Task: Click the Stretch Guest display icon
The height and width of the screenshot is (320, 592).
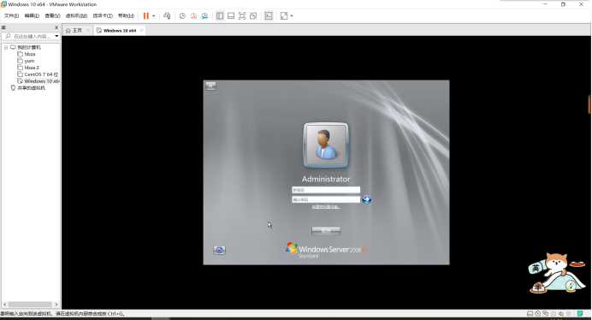Action: (x=284, y=16)
